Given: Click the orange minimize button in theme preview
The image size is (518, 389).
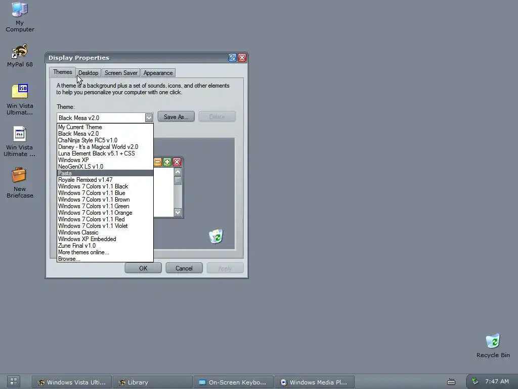Looking at the screenshot, I should click(158, 162).
